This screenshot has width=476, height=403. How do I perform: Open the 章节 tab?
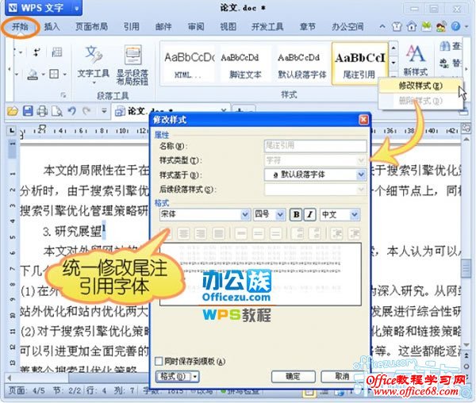coord(308,27)
